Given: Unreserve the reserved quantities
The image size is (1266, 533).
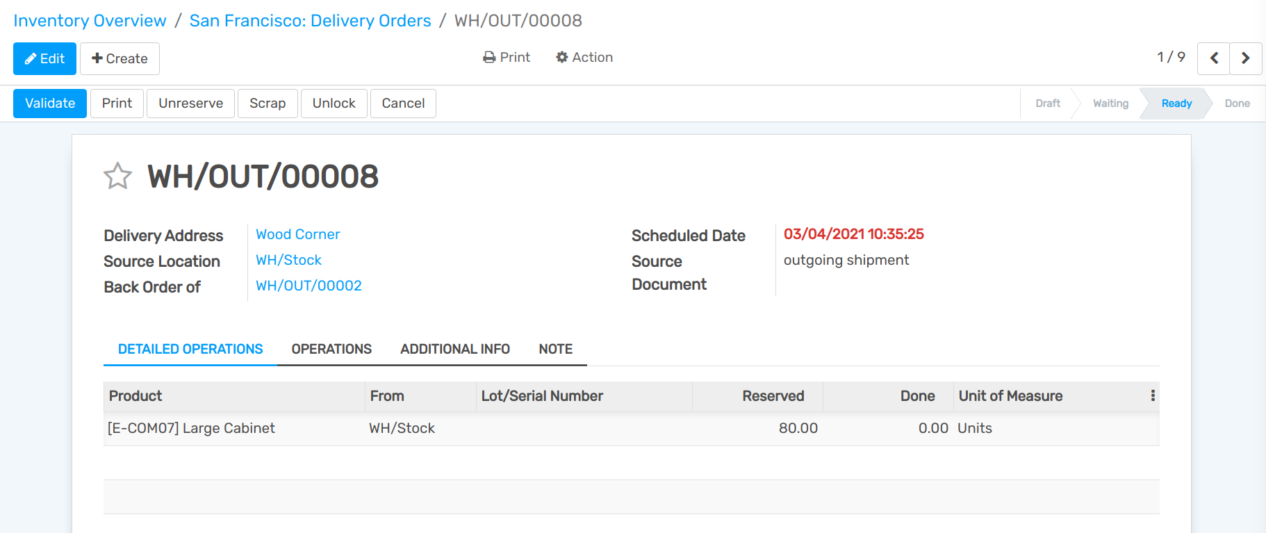Looking at the screenshot, I should [190, 104].
